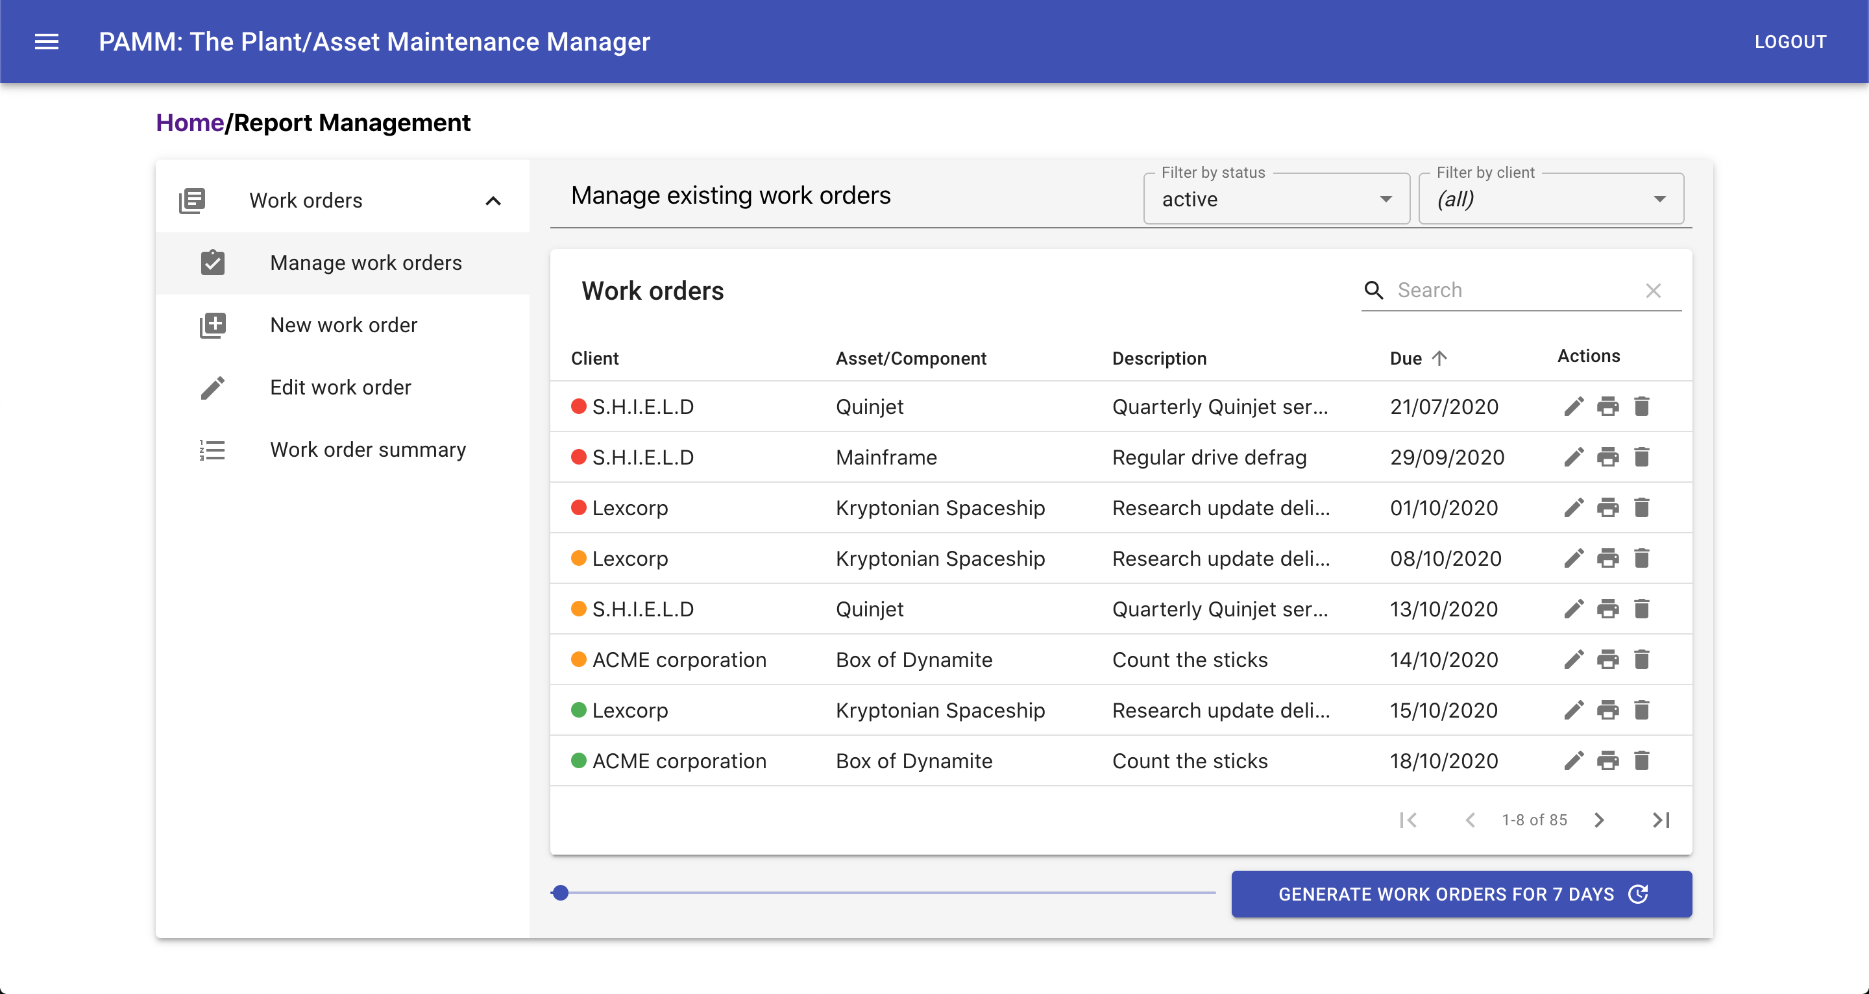
Task: Open Work order summary from sidebar
Action: pos(343,450)
